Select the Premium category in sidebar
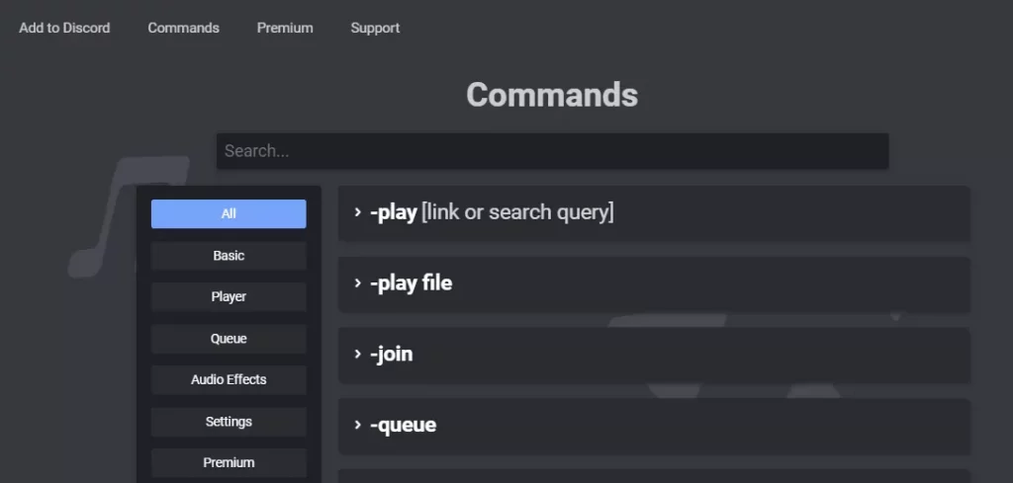This screenshot has height=483, width=1013. pos(229,463)
